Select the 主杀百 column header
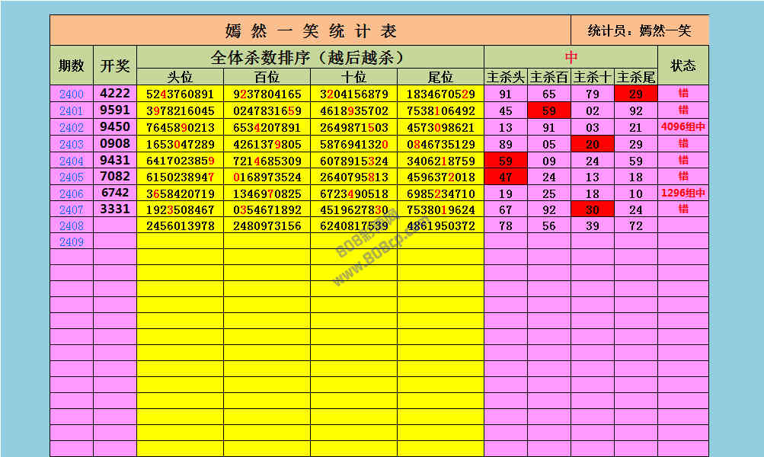 [x=548, y=77]
